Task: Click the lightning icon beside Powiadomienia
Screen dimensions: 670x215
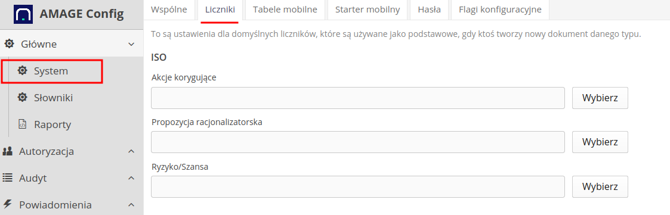Action: (x=8, y=204)
